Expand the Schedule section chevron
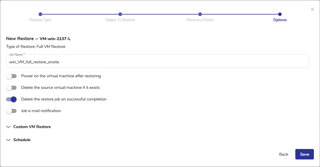 pyautogui.click(x=8, y=140)
